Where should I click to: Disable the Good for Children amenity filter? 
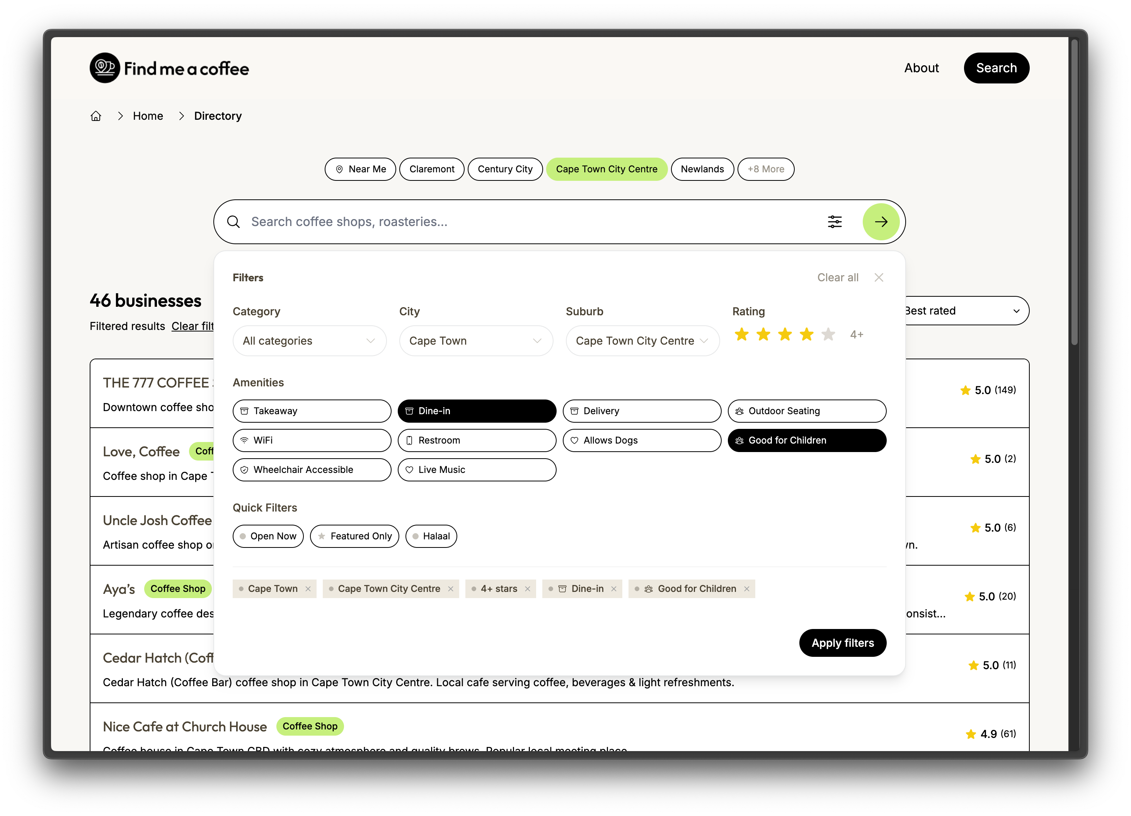(806, 440)
